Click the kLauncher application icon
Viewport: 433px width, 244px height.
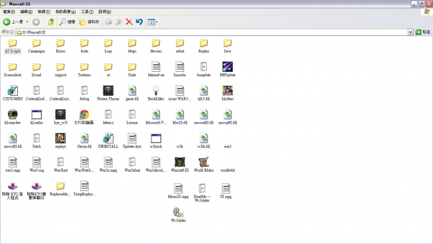point(12,114)
